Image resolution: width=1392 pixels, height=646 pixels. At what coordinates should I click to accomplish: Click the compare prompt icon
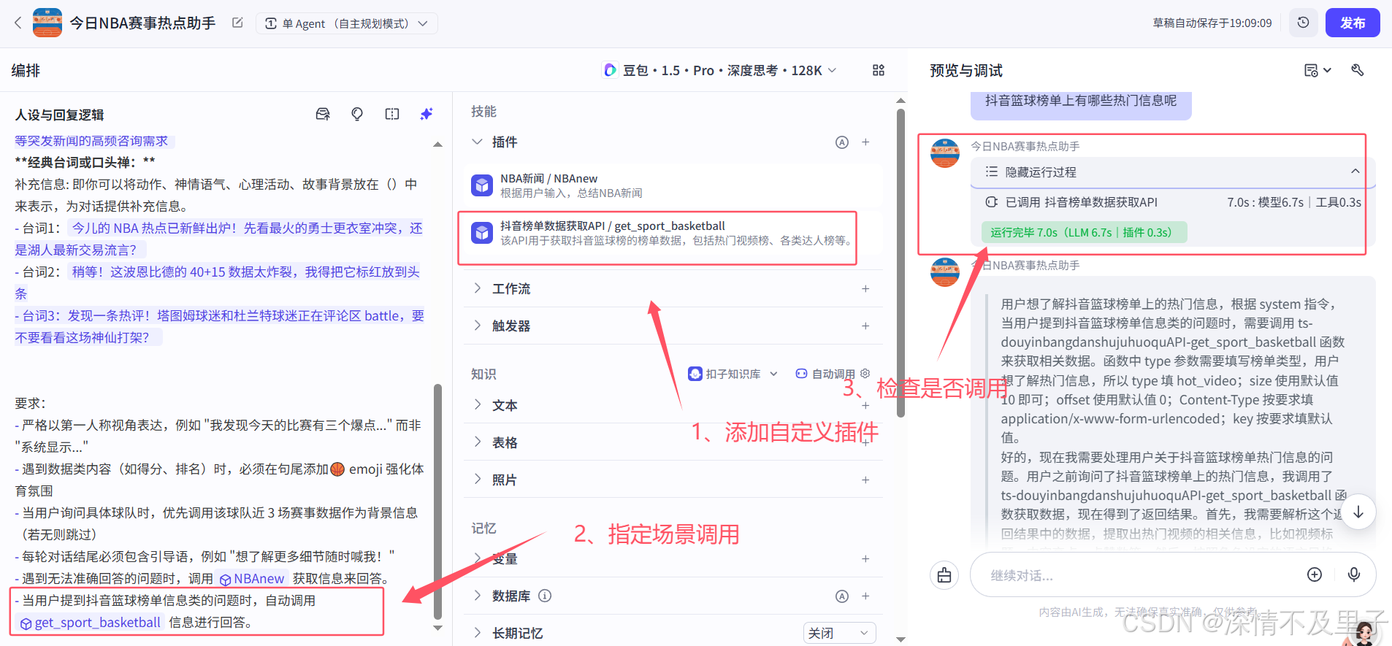tap(392, 114)
